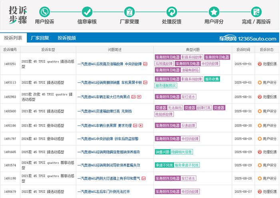Play video icon for complaint 1492983
280x198 pixels.
[x=139, y=97]
